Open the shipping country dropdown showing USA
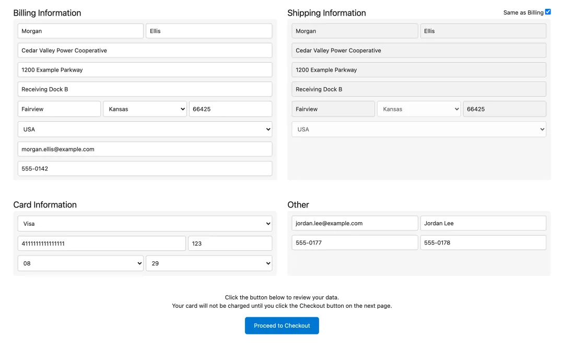 419,129
